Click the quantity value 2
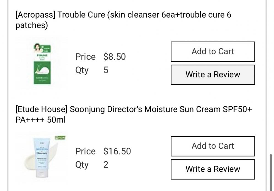The height and width of the screenshot is (191, 274). tap(106, 165)
